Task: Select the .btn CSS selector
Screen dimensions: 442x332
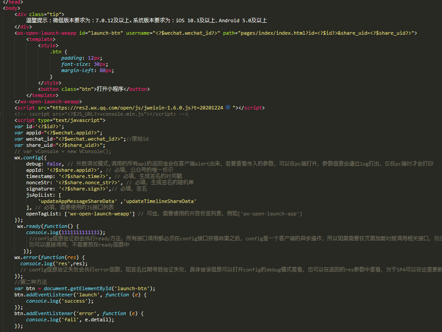Action: pyautogui.click(x=56, y=52)
